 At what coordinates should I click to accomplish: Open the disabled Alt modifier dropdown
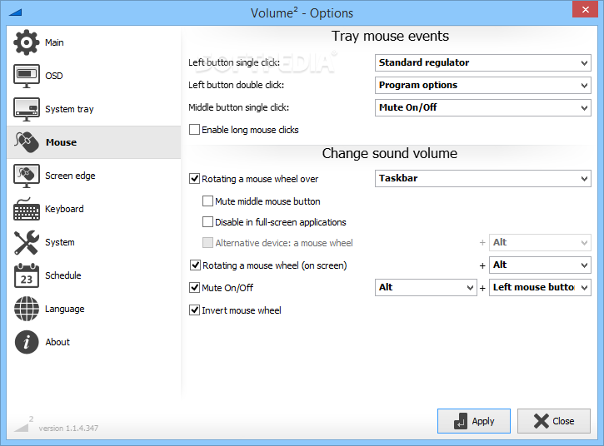coord(540,242)
